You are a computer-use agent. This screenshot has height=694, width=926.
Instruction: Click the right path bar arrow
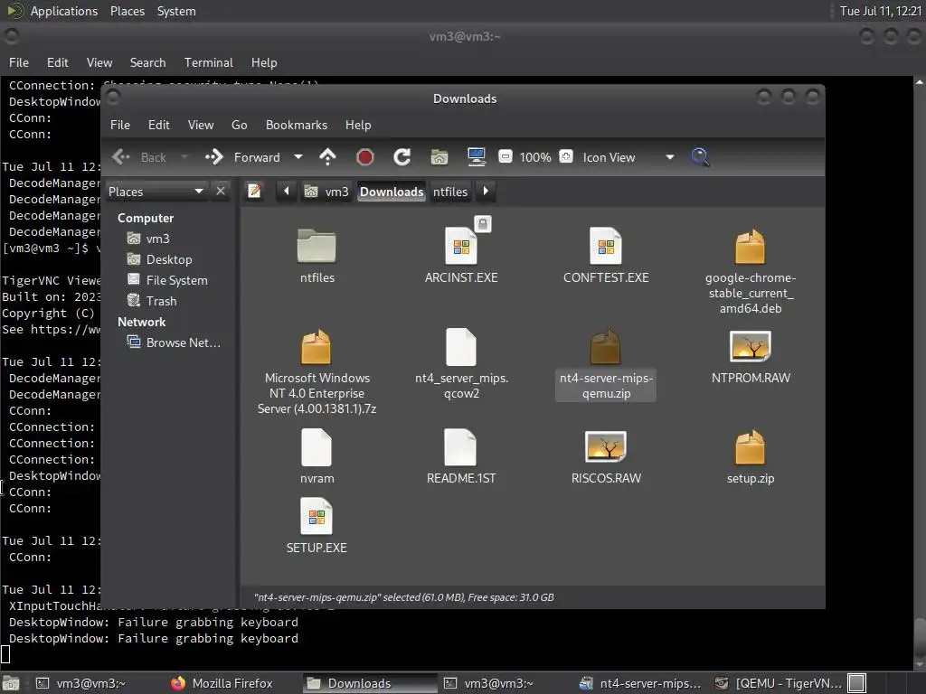coord(486,192)
